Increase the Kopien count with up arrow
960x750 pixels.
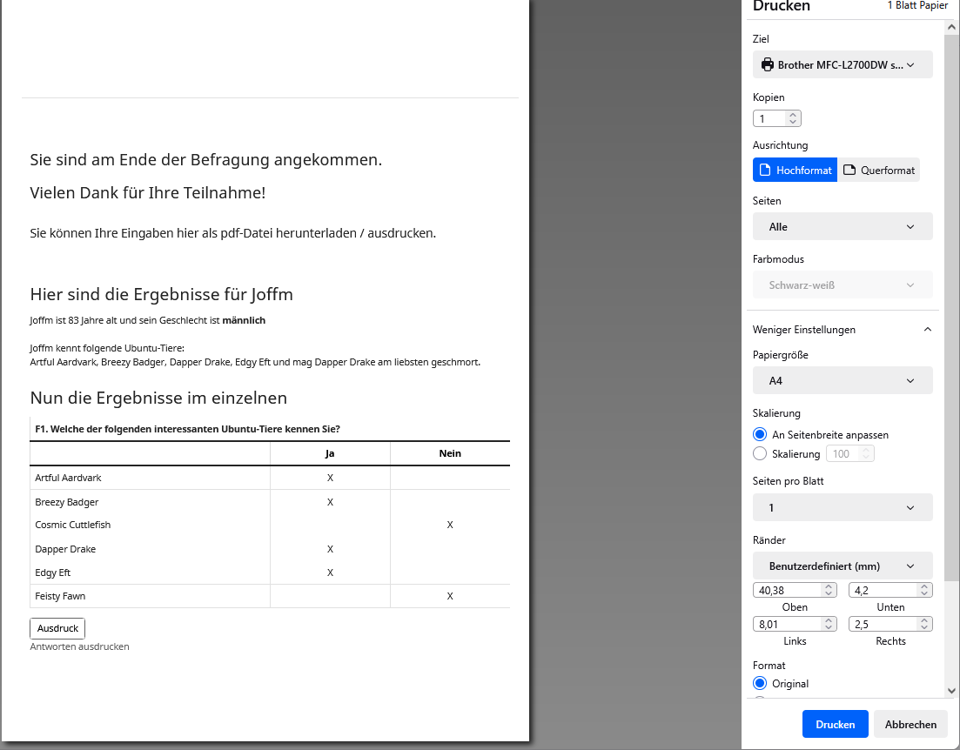(792, 115)
